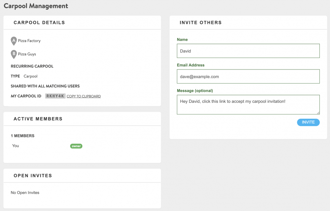Click the member row labeled You
This screenshot has height=211, width=330.
tap(16, 146)
